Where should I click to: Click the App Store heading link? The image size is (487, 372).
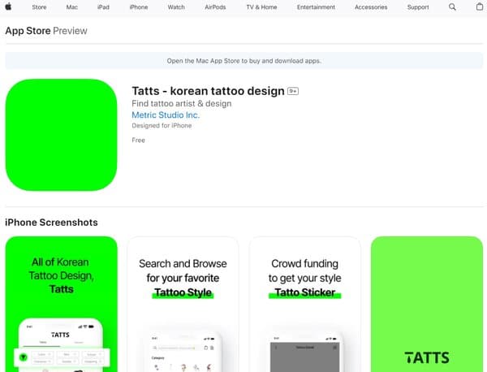(28, 31)
